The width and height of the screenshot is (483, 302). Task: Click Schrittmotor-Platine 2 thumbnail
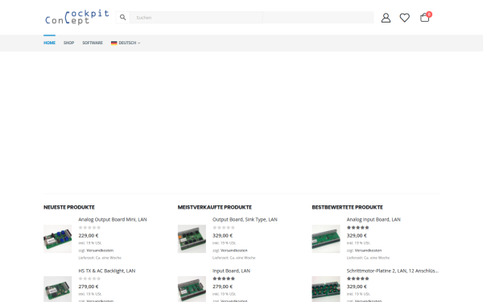(x=326, y=289)
